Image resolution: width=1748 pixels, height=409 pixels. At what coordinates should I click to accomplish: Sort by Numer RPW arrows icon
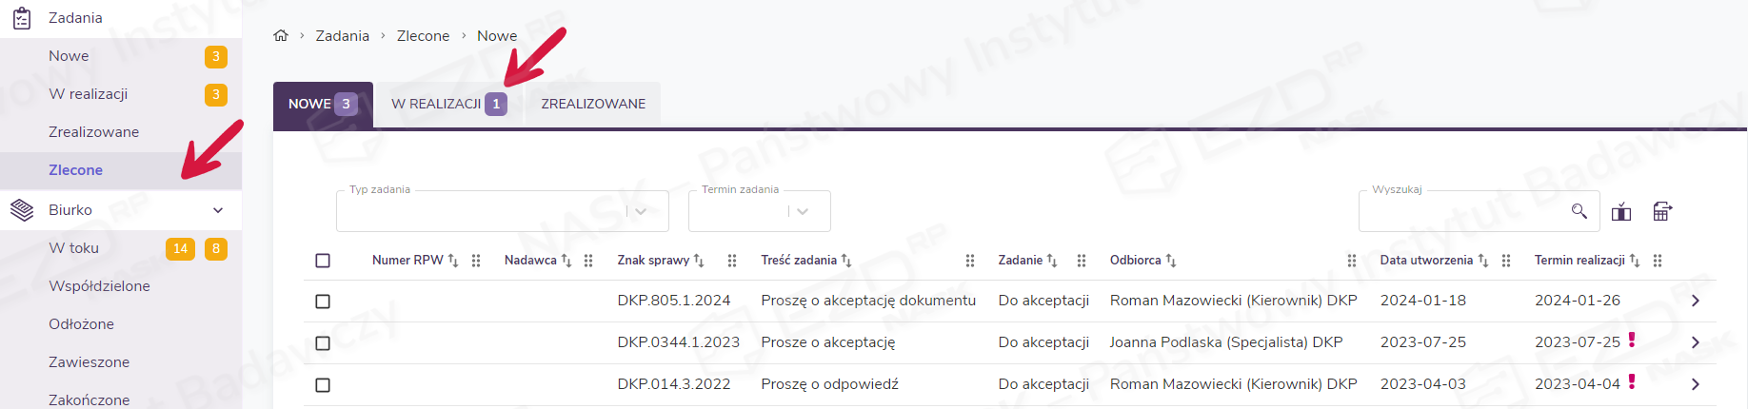(453, 261)
